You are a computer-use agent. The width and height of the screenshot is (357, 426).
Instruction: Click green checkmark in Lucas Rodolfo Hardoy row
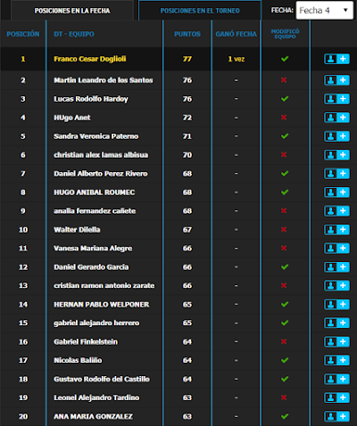(285, 99)
